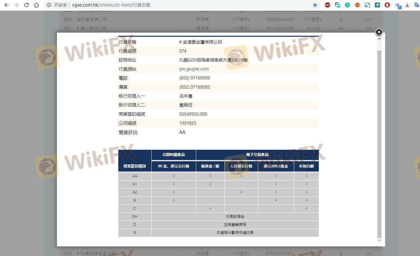The width and height of the screenshot is (420, 256).
Task: Click the "港元999.9黃金" column header
Action: coord(276,166)
